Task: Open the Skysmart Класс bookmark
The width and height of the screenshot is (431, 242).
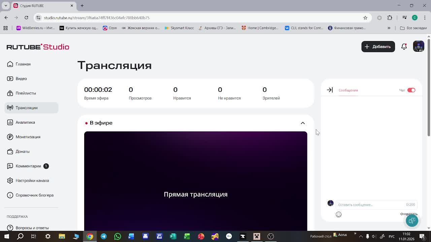Action: 179,28
